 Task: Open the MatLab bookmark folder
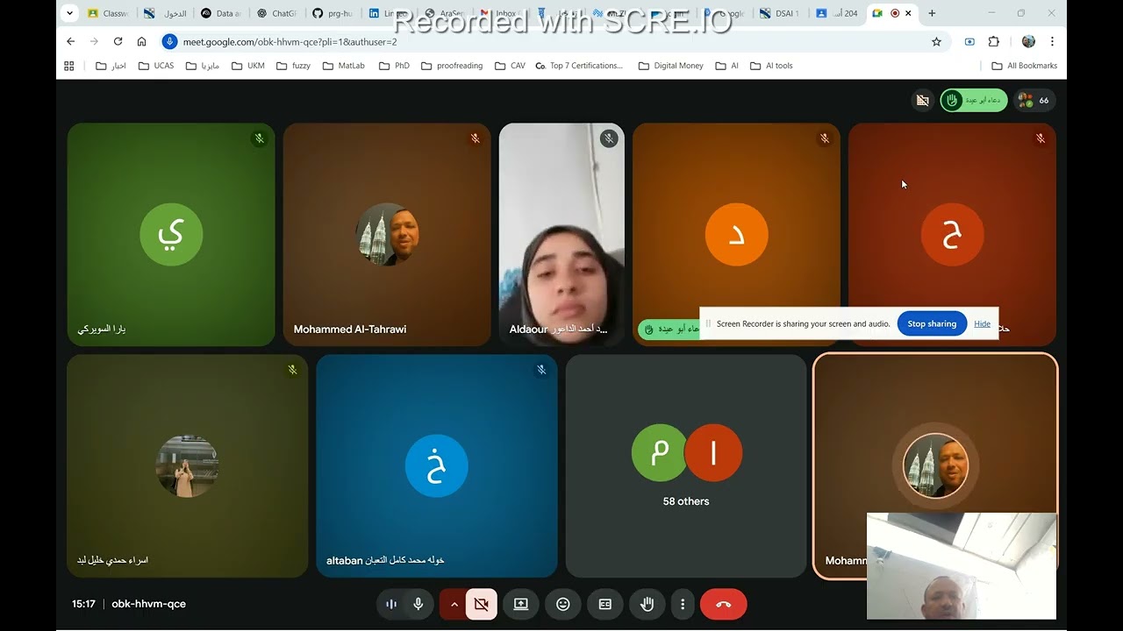coord(343,66)
